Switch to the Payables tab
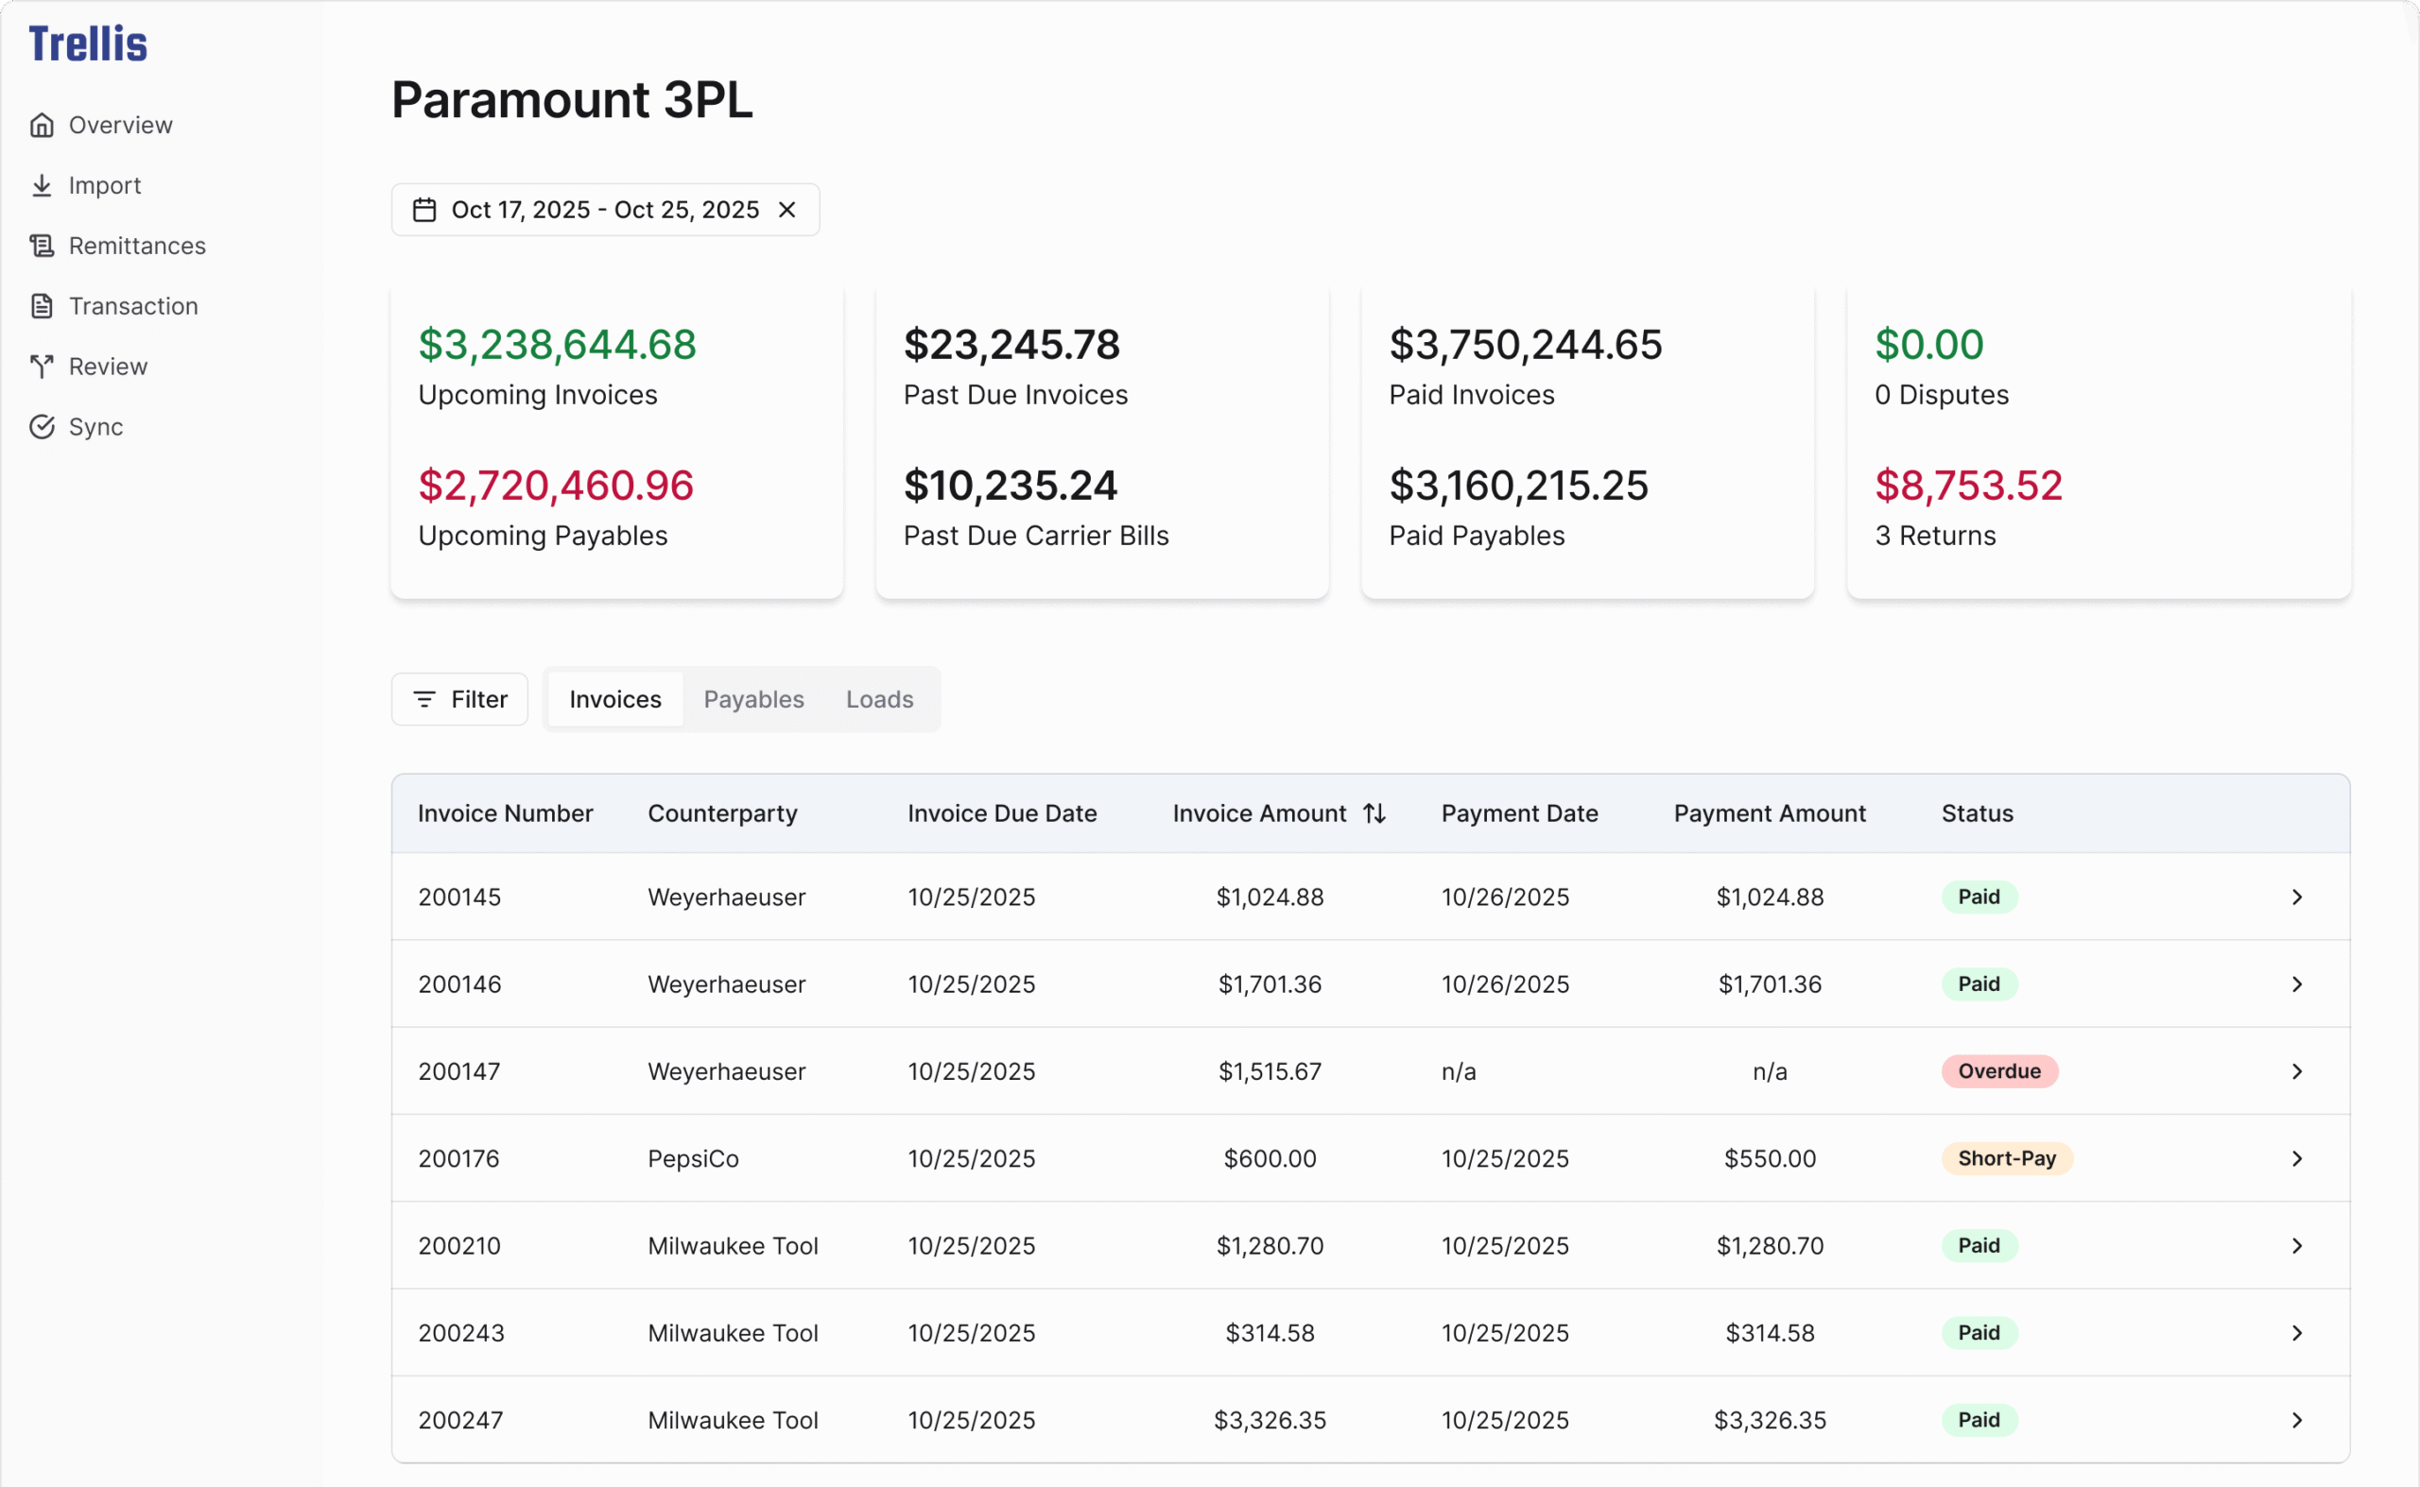This screenshot has width=2420, height=1487. point(752,699)
